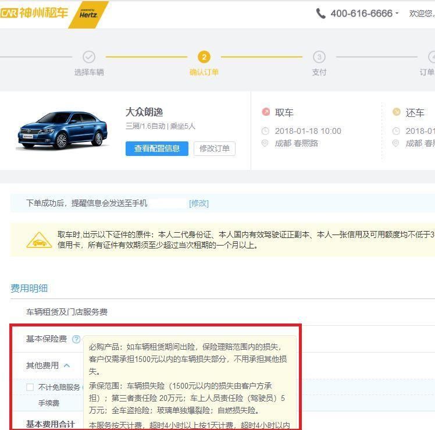
Task: Click the 神州租车 CAR logo
Action: (x=34, y=13)
